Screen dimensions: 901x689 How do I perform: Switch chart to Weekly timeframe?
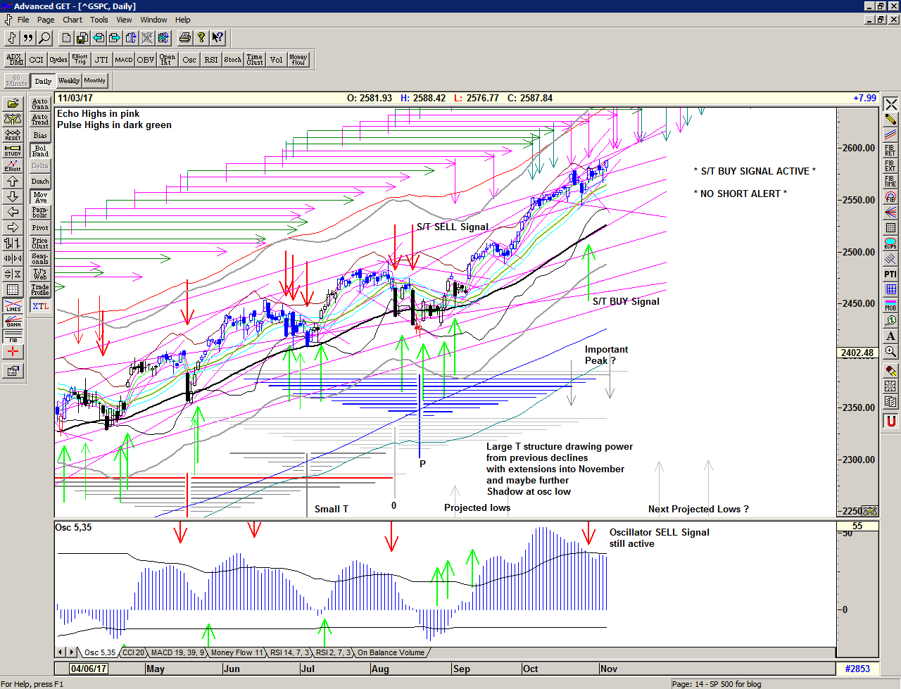pos(68,81)
